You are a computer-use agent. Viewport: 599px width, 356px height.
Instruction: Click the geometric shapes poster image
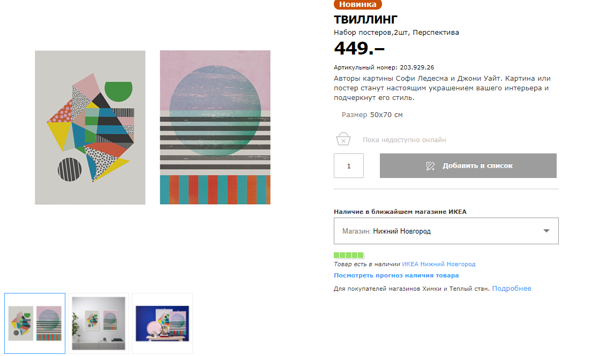[x=90, y=127]
